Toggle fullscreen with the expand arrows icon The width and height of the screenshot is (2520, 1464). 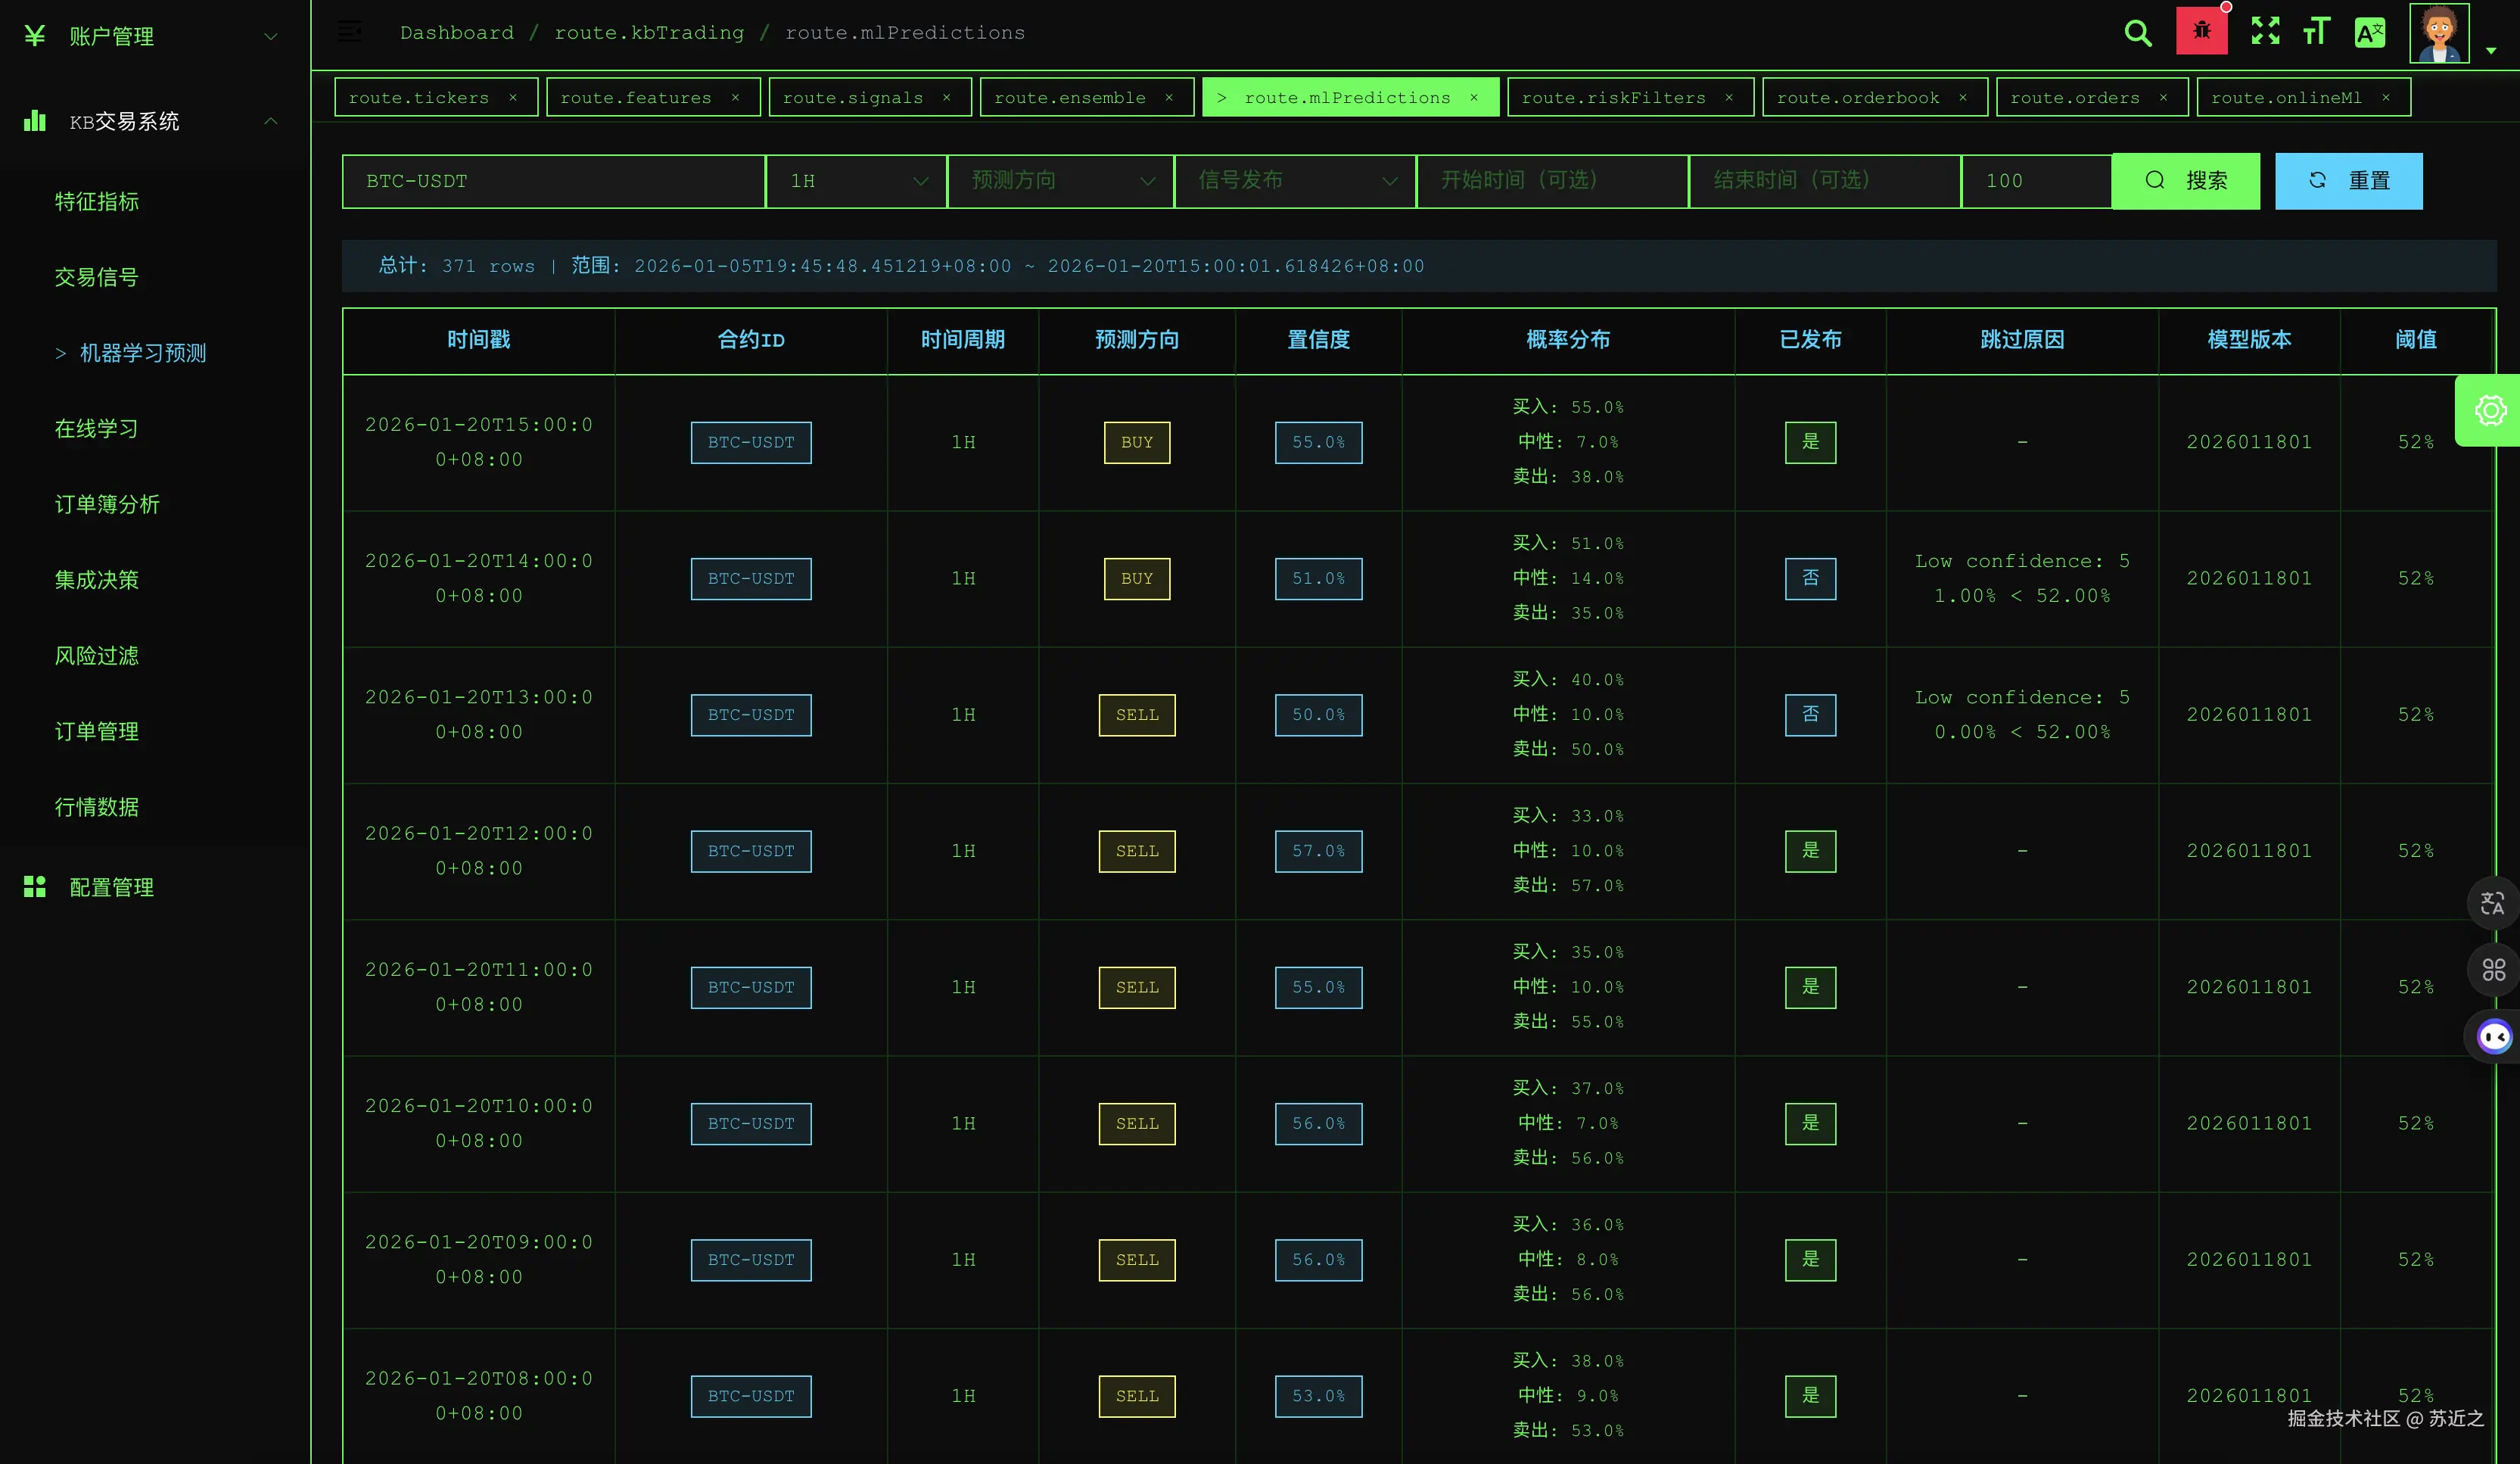[x=2265, y=31]
